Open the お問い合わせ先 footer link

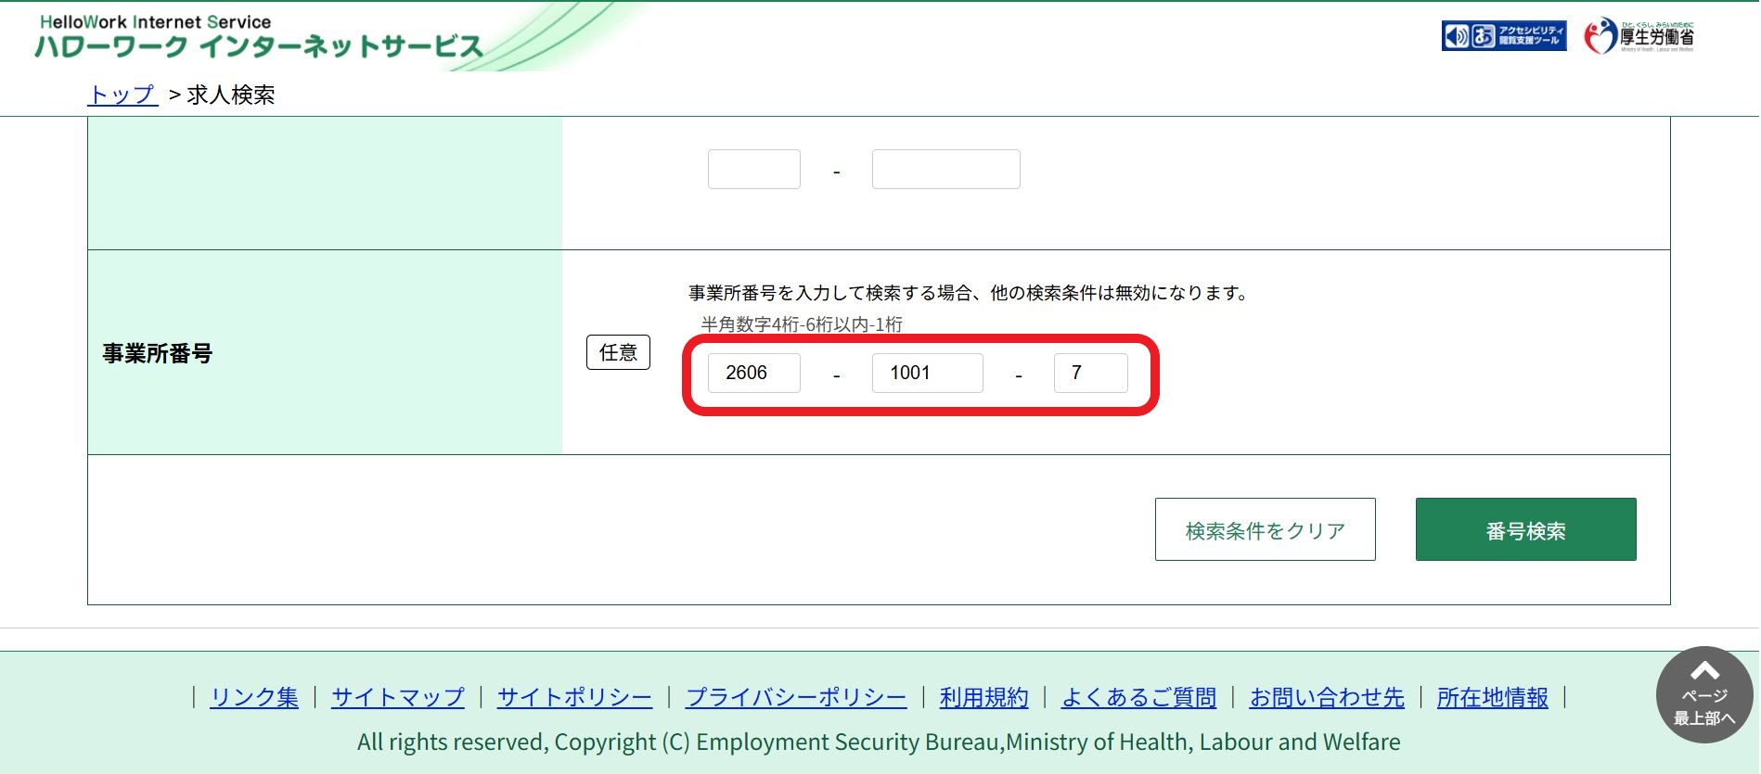click(1327, 697)
